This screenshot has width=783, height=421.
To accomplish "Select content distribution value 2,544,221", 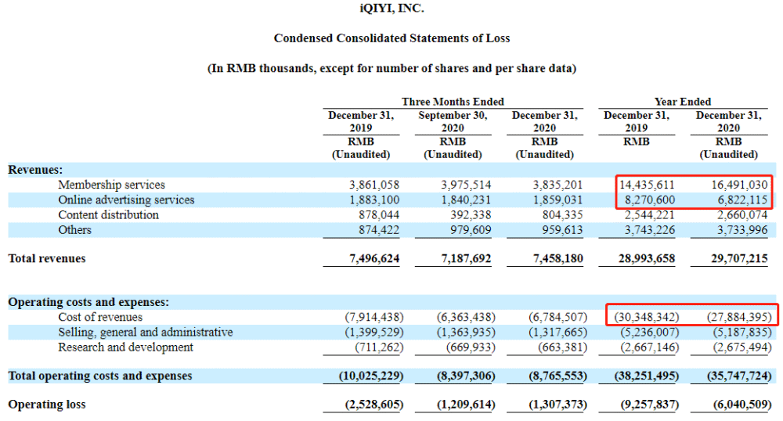I will [650, 215].
